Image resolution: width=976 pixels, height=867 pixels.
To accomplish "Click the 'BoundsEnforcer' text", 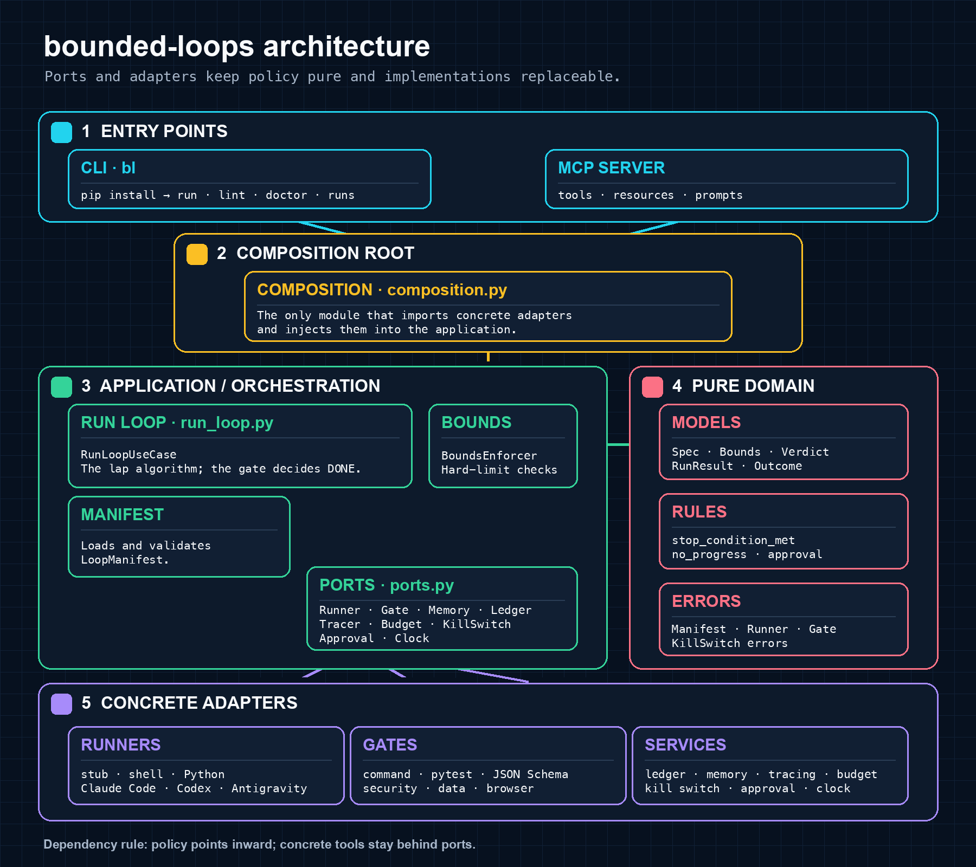I will [489, 456].
